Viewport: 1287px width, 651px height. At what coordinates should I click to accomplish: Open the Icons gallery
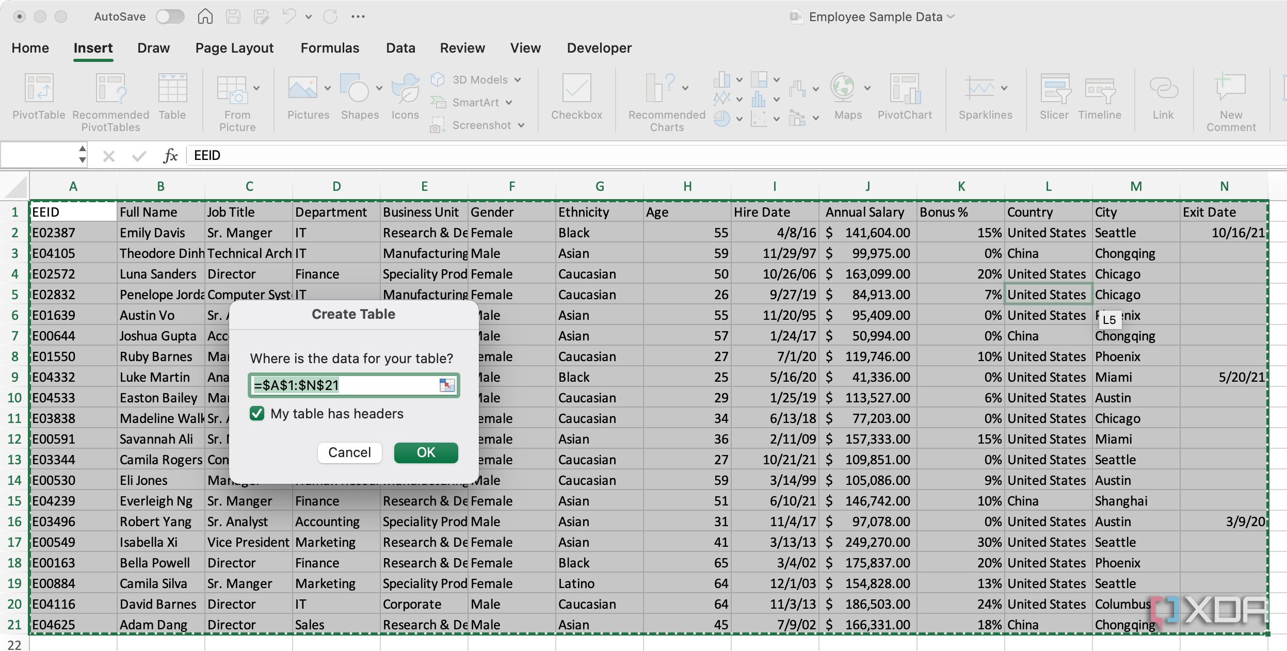point(405,97)
